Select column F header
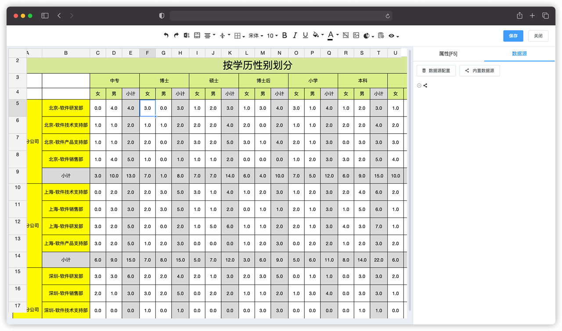 point(148,53)
